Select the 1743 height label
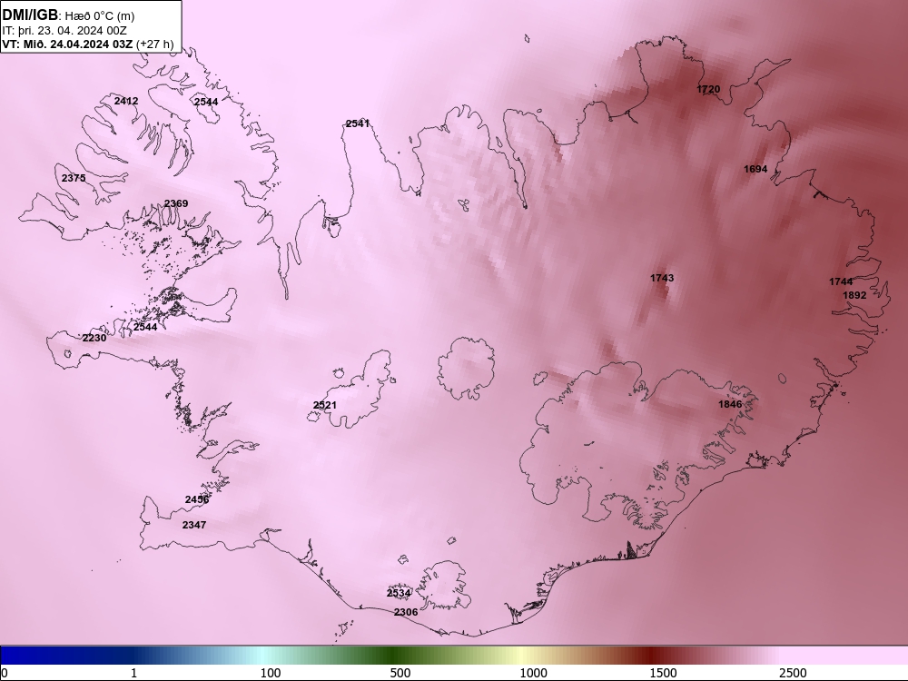 pyautogui.click(x=662, y=278)
